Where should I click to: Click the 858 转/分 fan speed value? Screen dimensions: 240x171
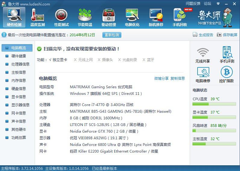coord(218,126)
